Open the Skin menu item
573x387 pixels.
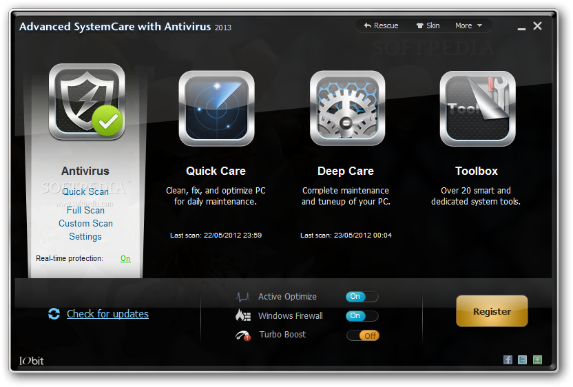[x=428, y=25]
